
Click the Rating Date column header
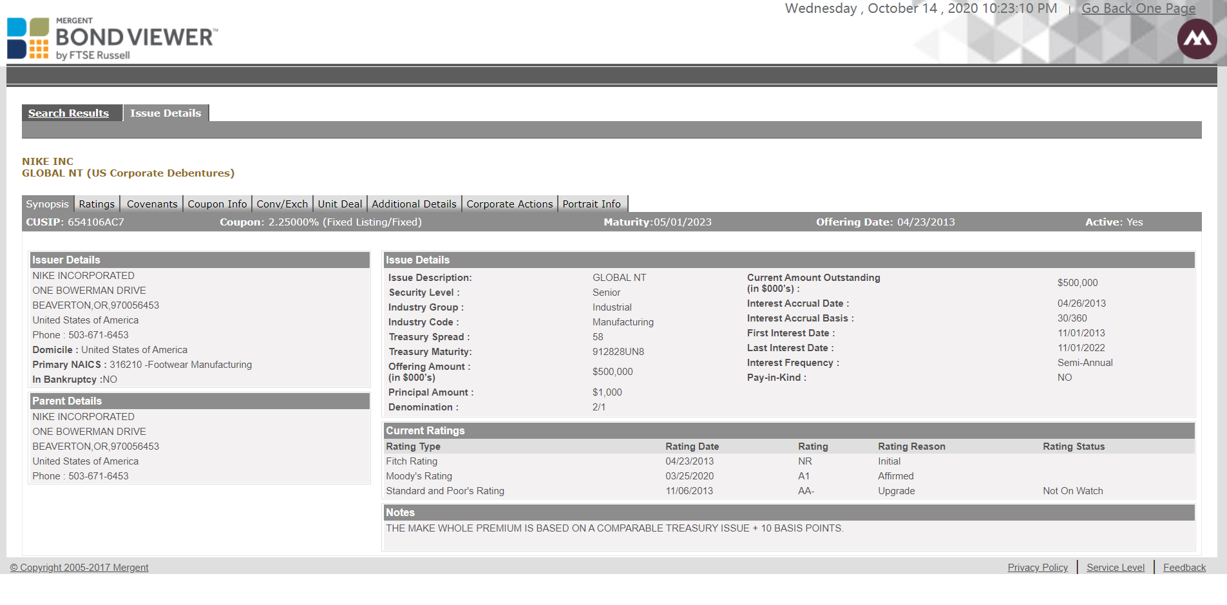point(692,447)
